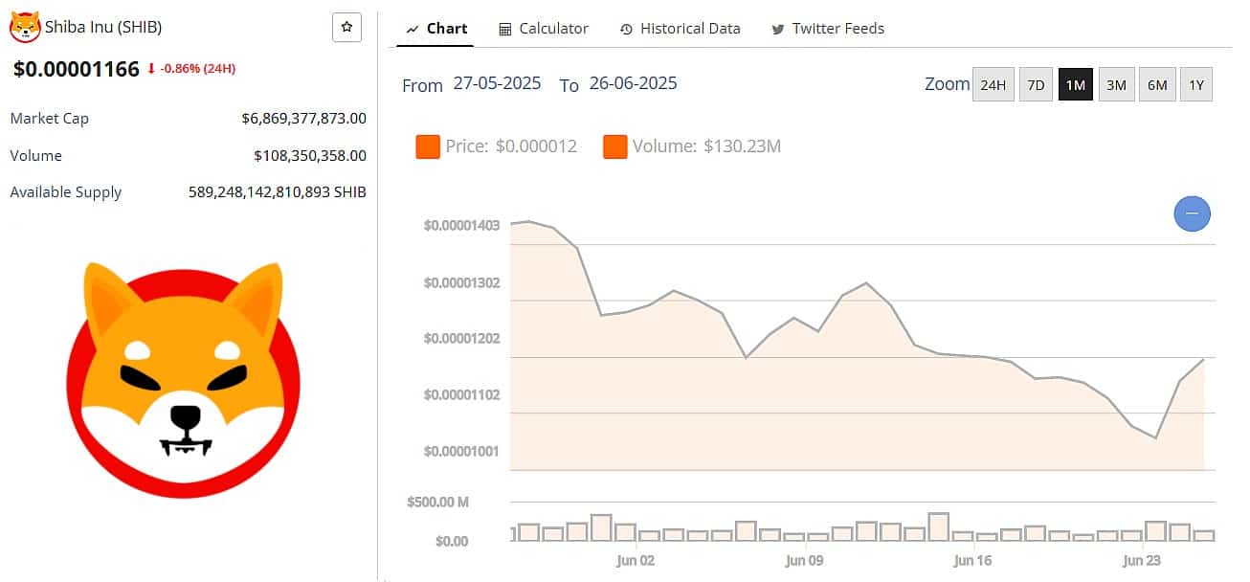Open the Twitter Feeds tab

tap(828, 29)
